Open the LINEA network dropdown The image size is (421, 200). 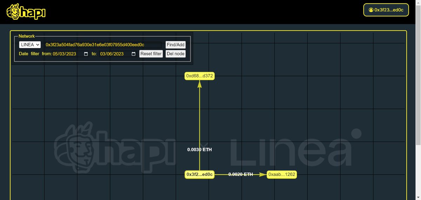[30, 45]
